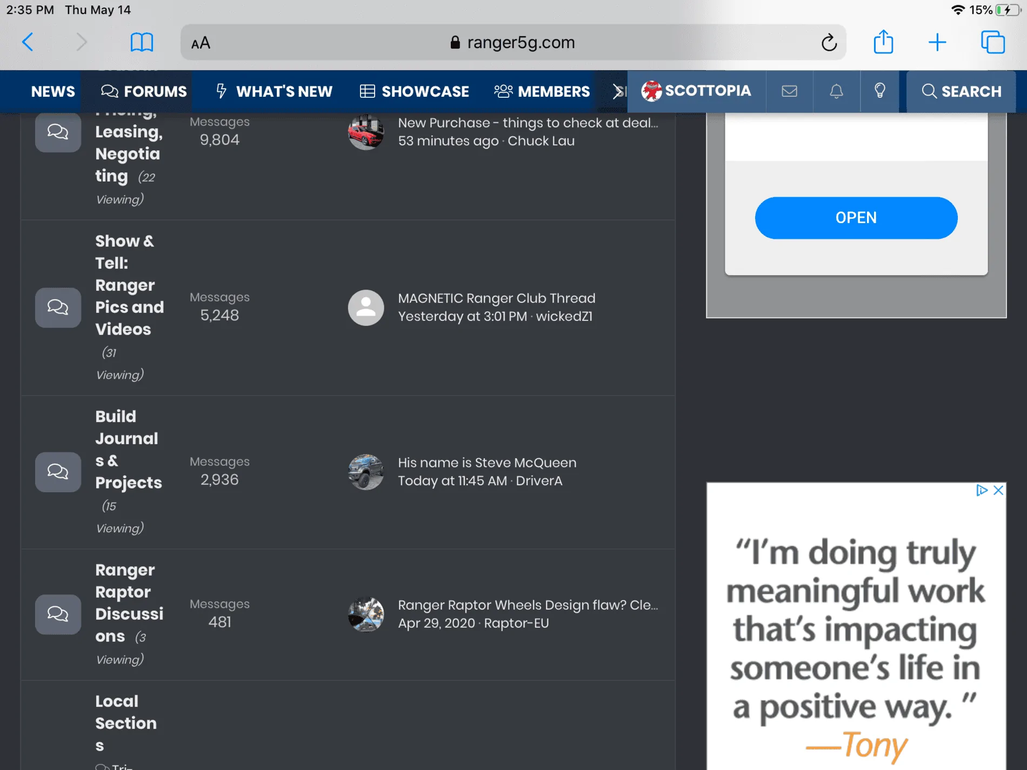This screenshot has height=770, width=1027.
Task: Open the SEARCH button
Action: point(961,91)
